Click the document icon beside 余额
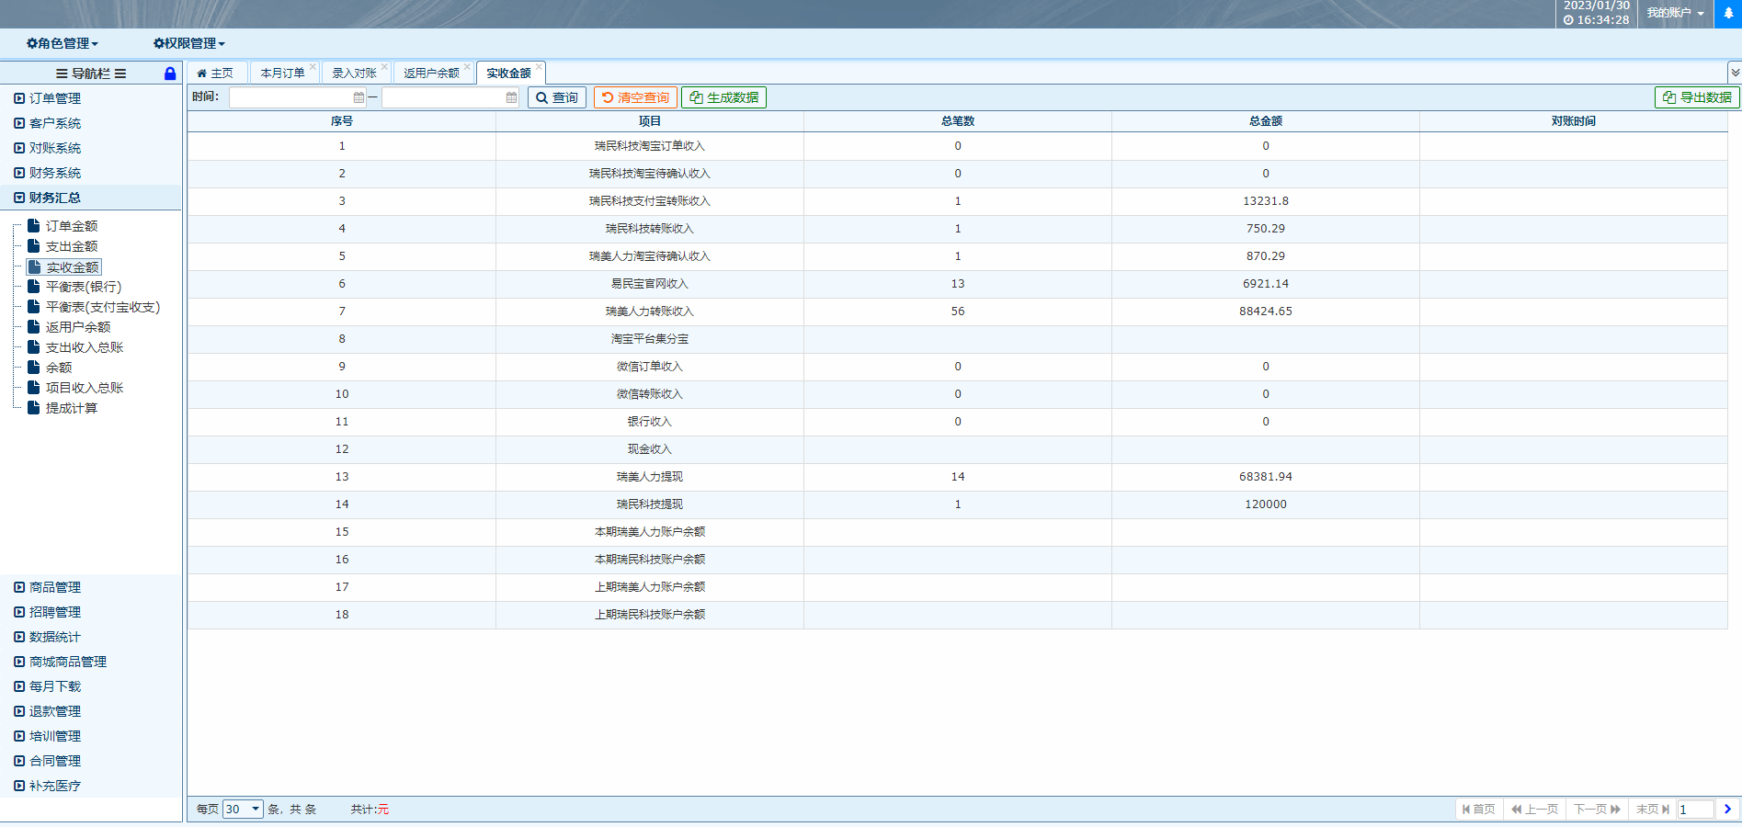 (34, 367)
